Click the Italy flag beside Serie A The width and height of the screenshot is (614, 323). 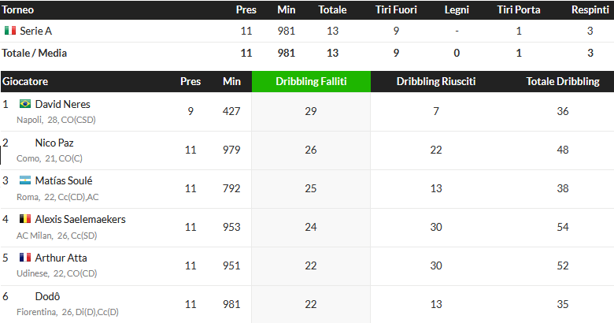click(10, 31)
